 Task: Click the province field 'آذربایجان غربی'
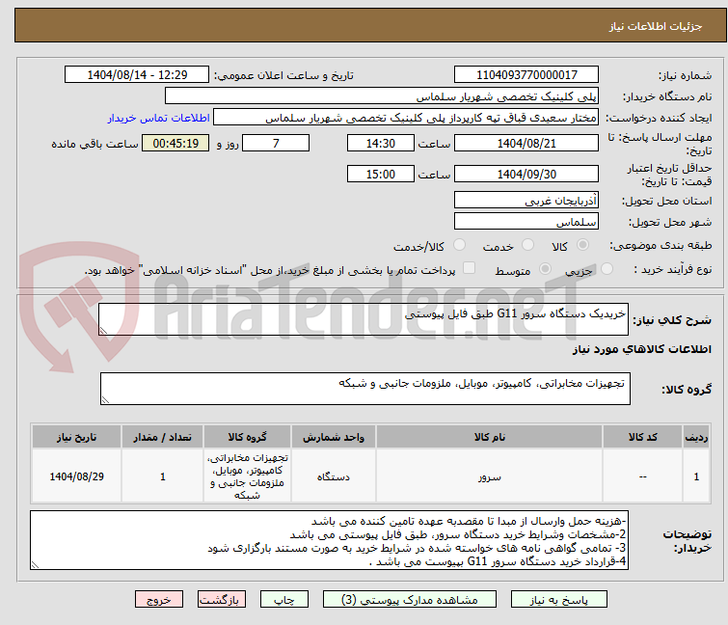526,200
